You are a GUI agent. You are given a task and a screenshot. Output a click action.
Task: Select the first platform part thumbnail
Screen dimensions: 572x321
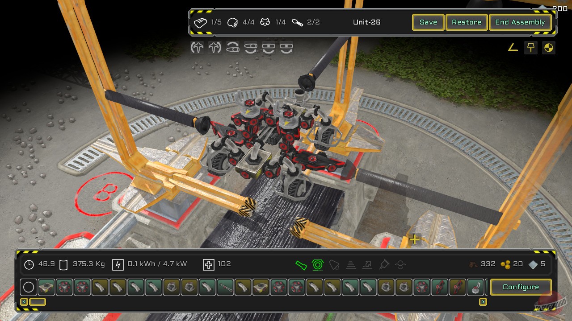click(46, 287)
